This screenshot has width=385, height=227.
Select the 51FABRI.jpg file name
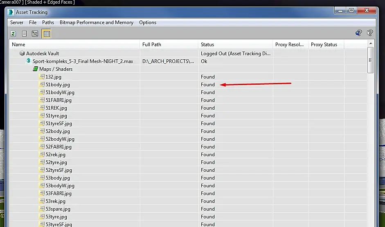click(x=59, y=100)
